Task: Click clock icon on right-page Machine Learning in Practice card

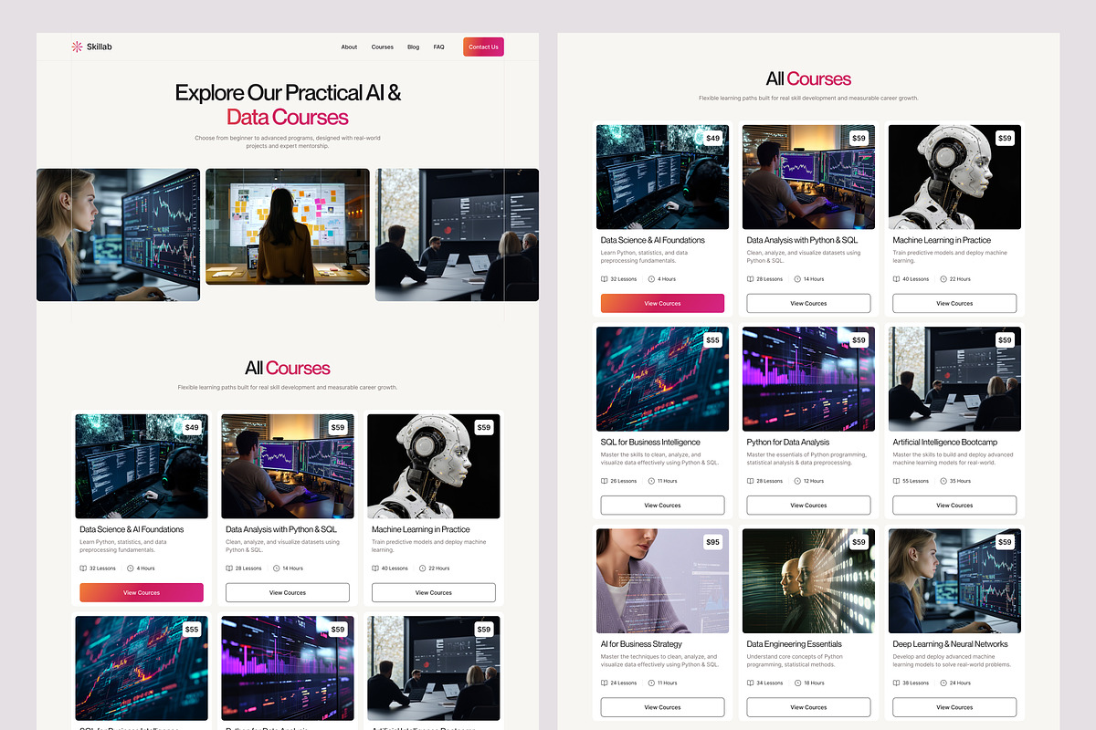Action: 943,279
